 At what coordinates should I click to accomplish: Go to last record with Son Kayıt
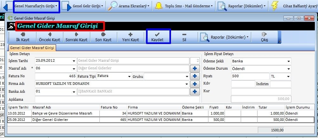point(103,37)
